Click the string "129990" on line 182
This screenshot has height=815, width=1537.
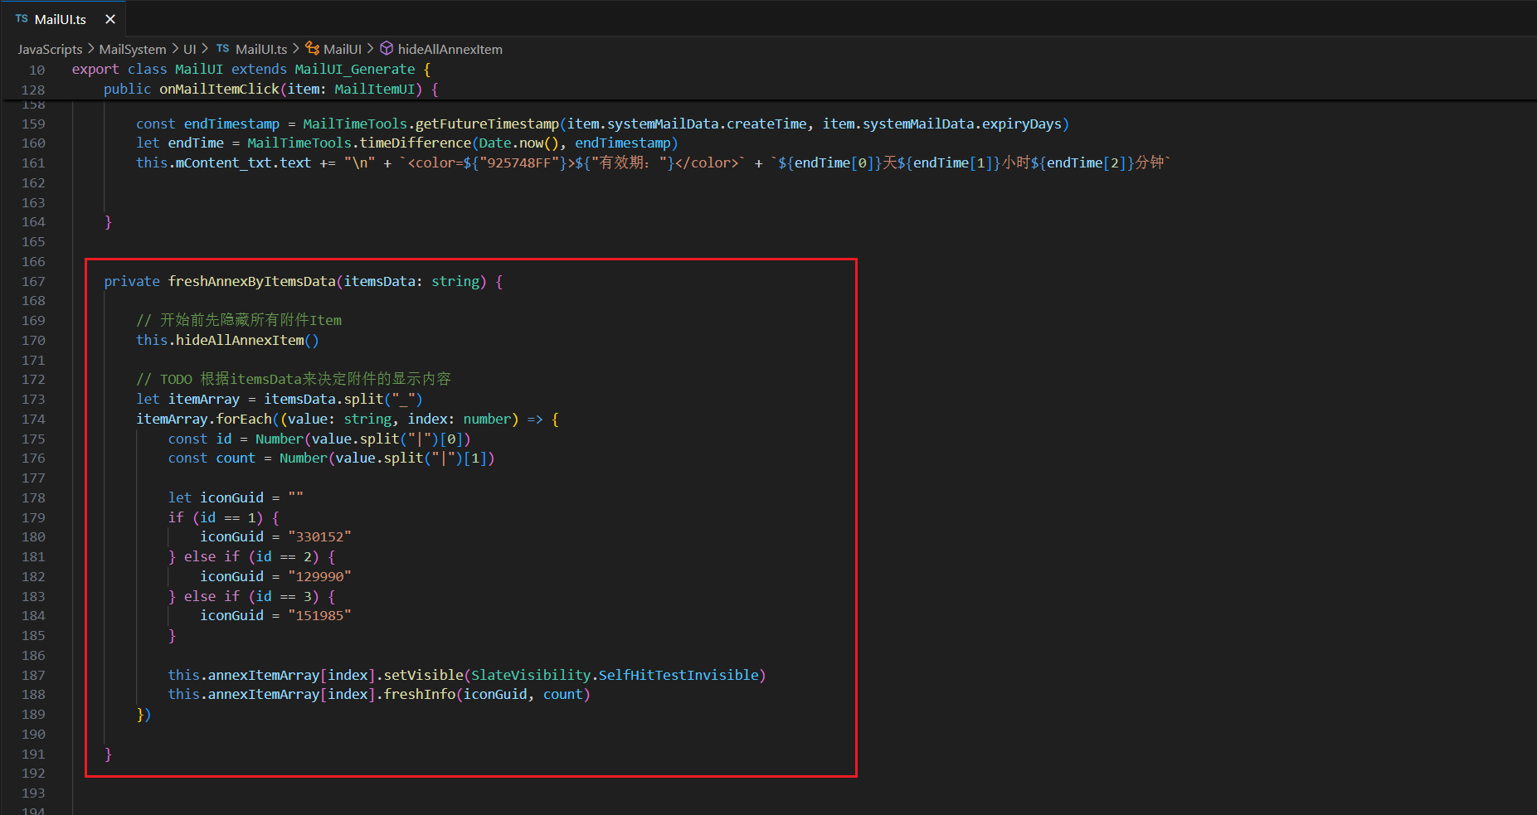319,576
